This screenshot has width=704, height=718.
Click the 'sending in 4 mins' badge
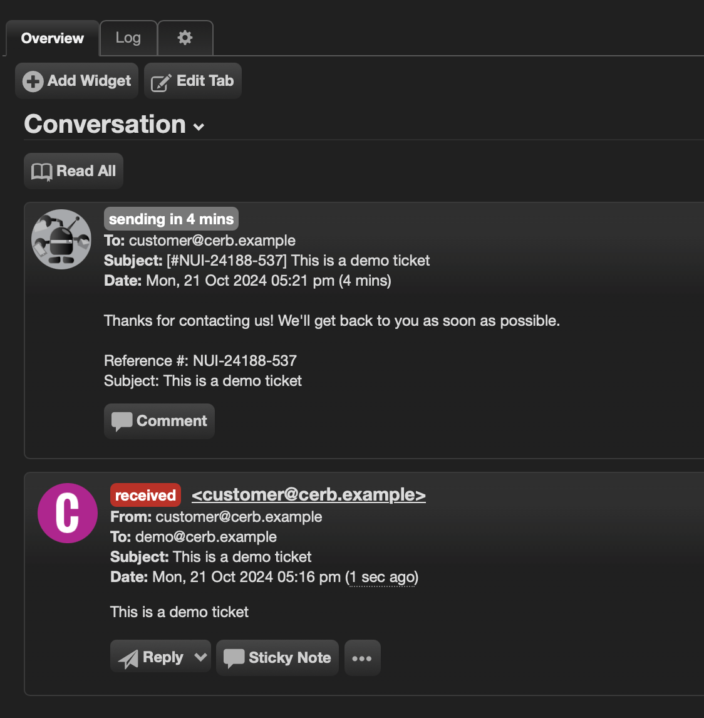pos(171,219)
